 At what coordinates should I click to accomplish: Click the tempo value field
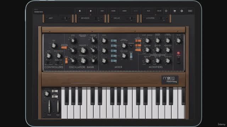coord(159,11)
